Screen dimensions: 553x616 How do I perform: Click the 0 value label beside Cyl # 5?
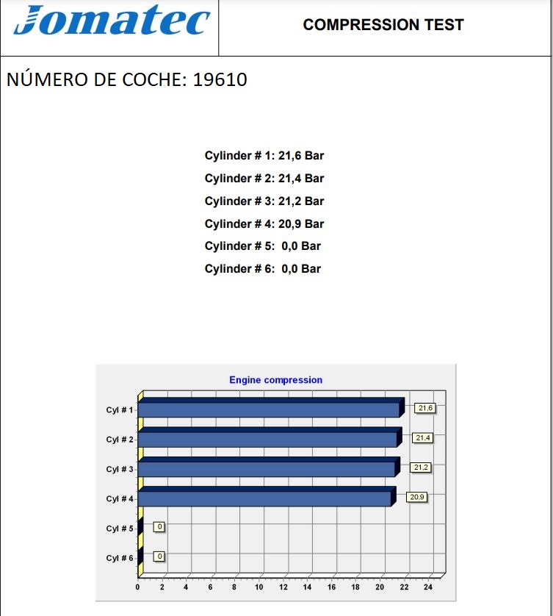point(159,526)
